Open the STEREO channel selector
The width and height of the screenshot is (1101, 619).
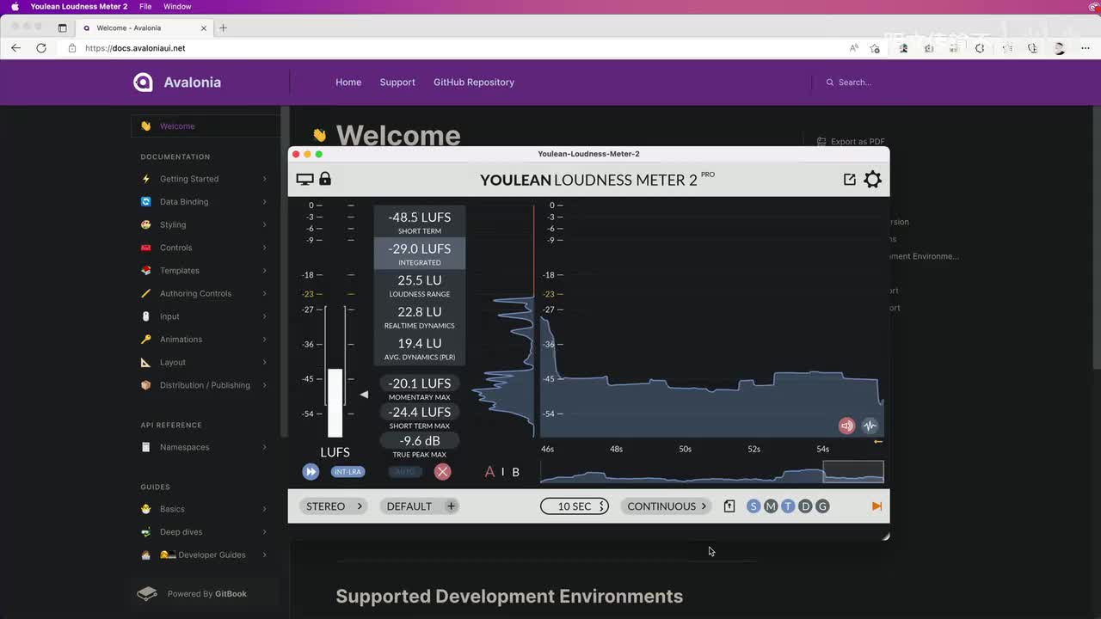coord(335,506)
